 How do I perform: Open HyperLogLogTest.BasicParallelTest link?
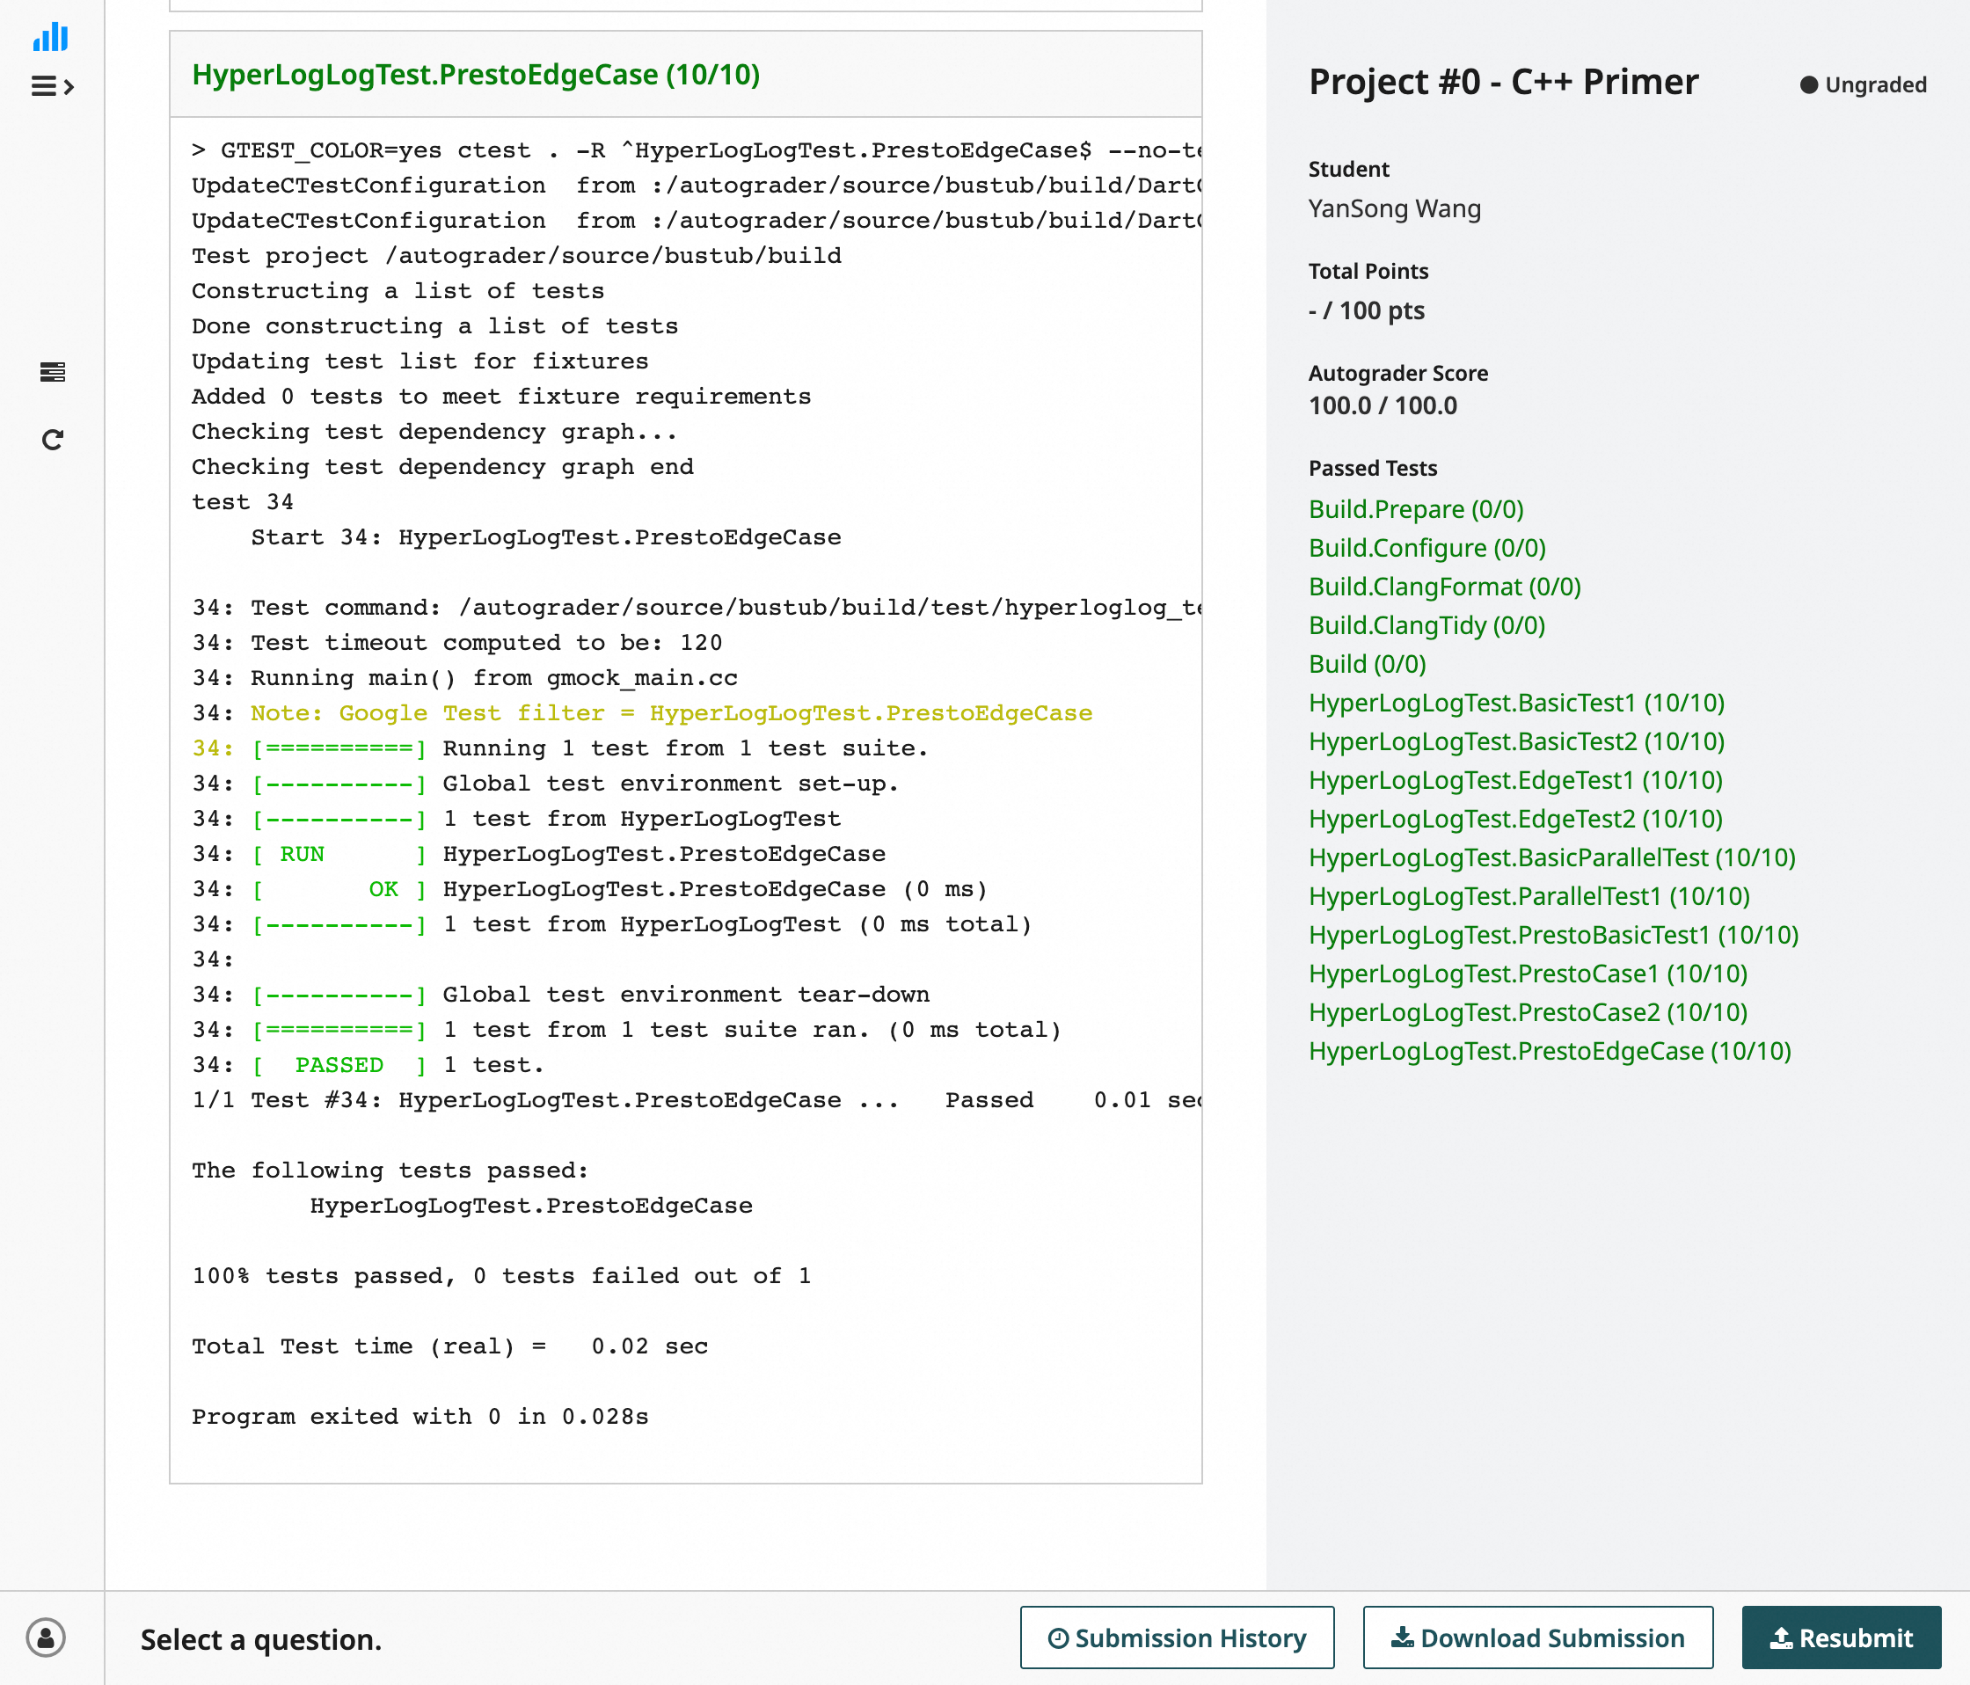(x=1551, y=857)
